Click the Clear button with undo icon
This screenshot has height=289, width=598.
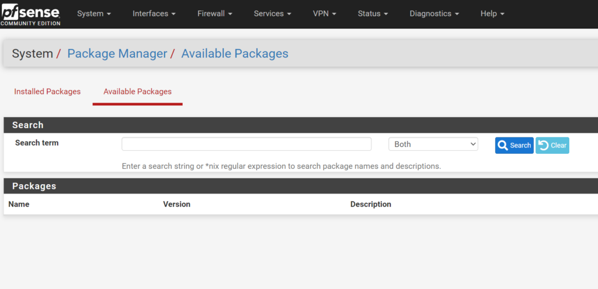(x=552, y=145)
